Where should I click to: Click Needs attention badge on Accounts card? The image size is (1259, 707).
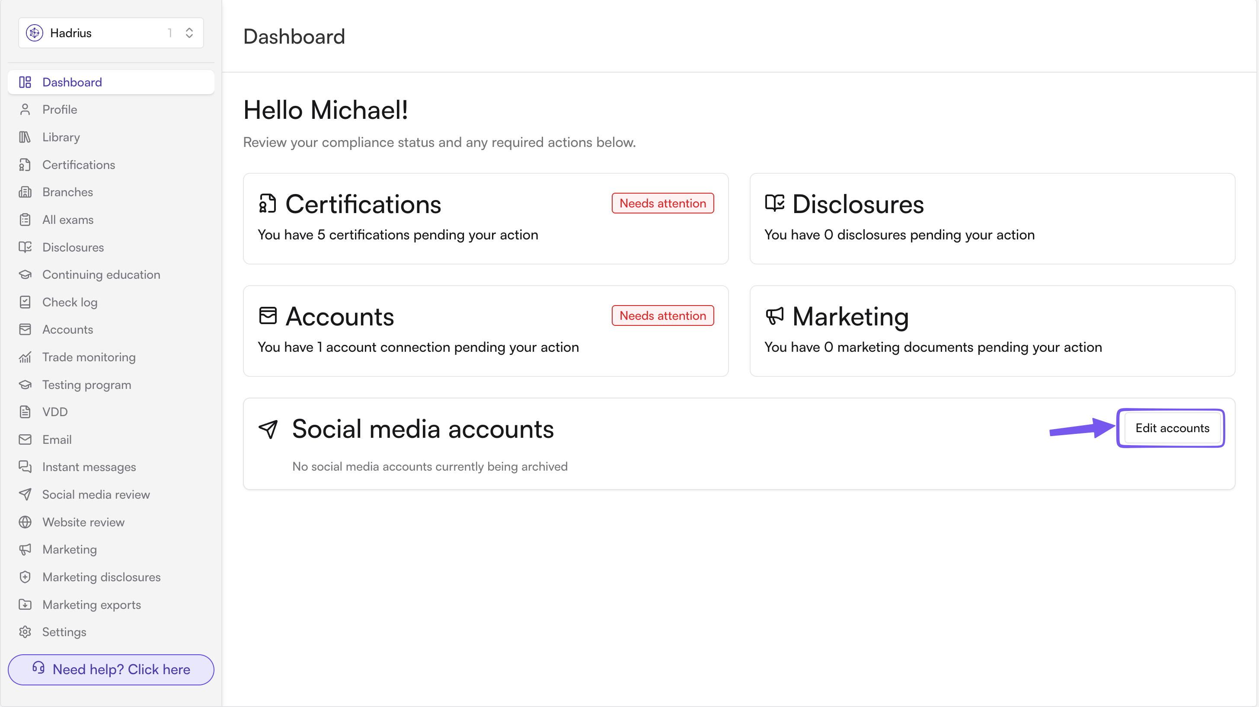click(663, 315)
